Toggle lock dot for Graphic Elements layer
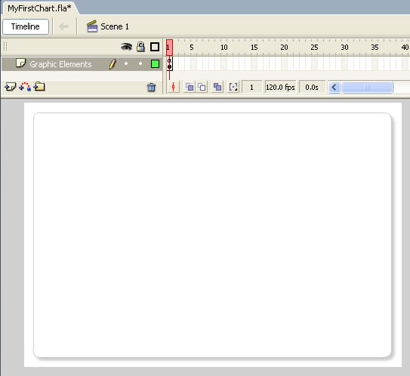The image size is (410, 376). coord(140,63)
